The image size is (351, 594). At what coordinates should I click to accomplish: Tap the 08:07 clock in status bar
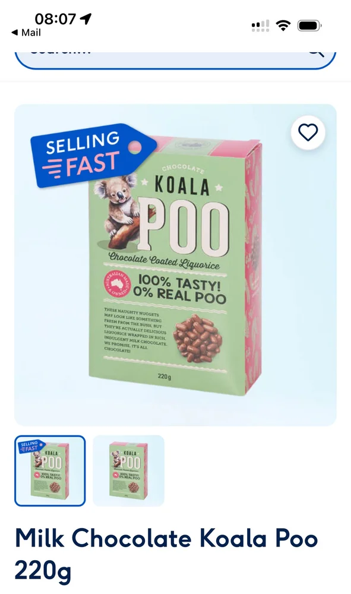coord(55,18)
